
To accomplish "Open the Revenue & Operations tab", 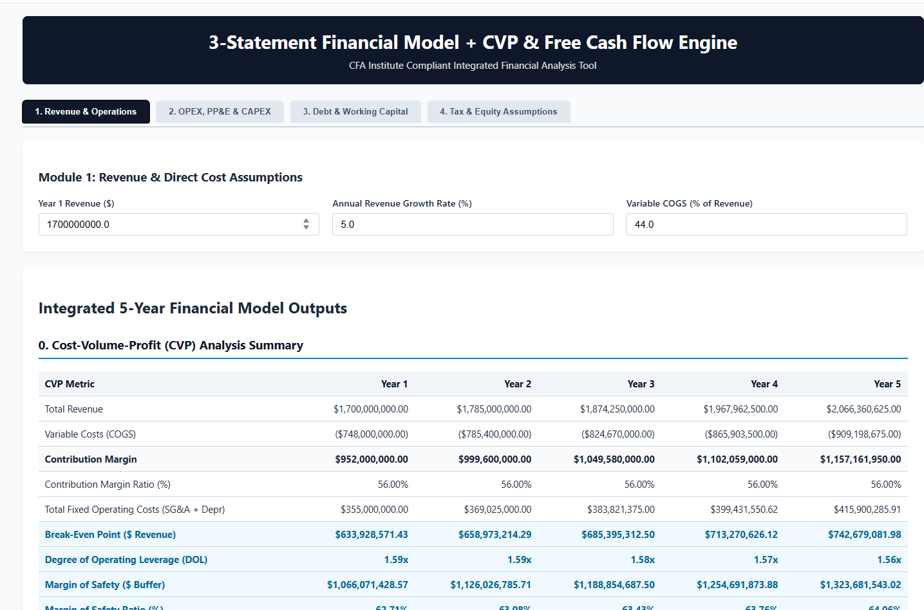I will (86, 111).
